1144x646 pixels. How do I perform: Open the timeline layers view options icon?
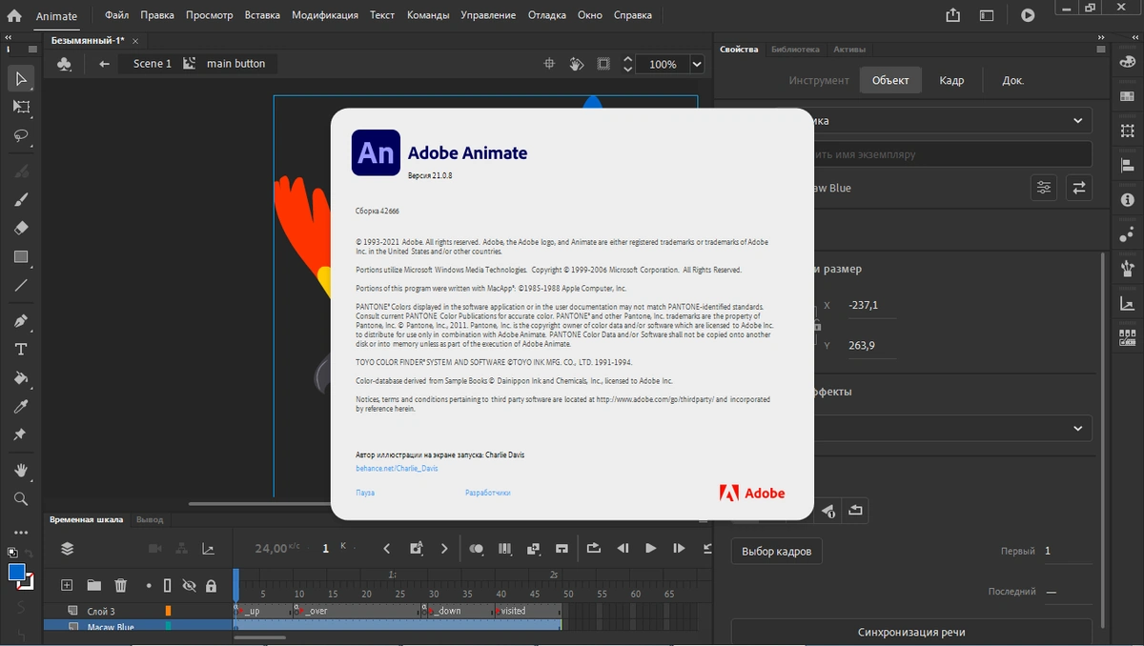click(x=67, y=548)
